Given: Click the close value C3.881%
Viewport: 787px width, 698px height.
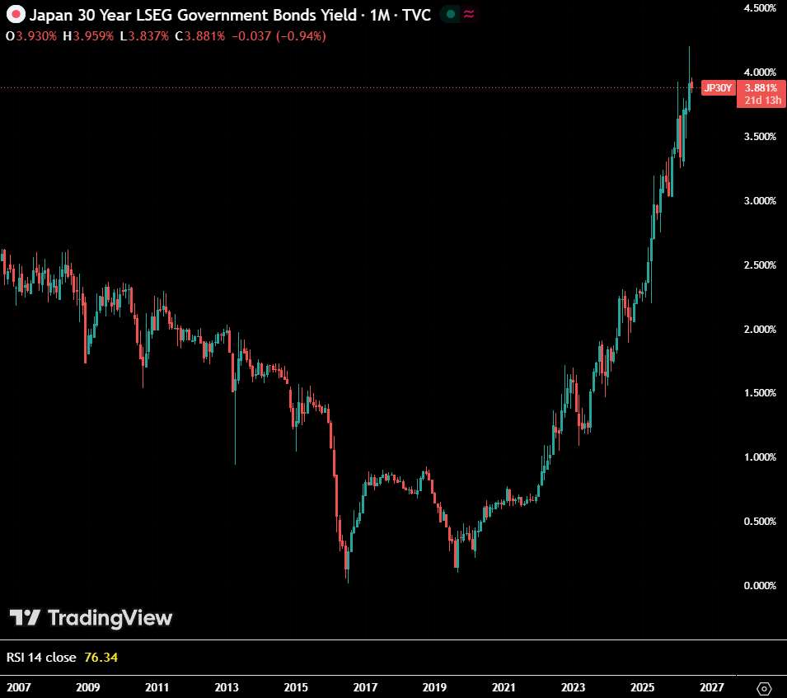Looking at the screenshot, I should click(x=200, y=36).
